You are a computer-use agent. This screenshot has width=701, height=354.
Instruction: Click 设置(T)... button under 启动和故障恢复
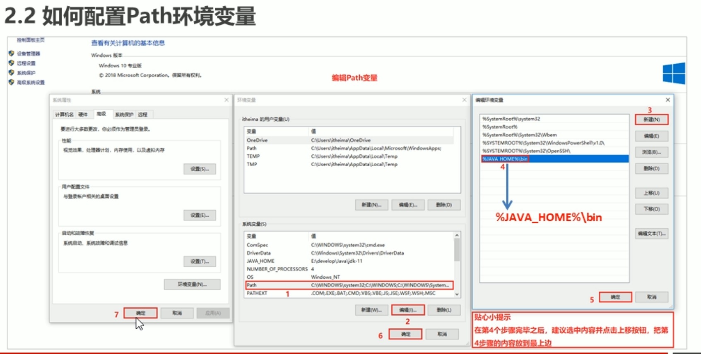200,262
